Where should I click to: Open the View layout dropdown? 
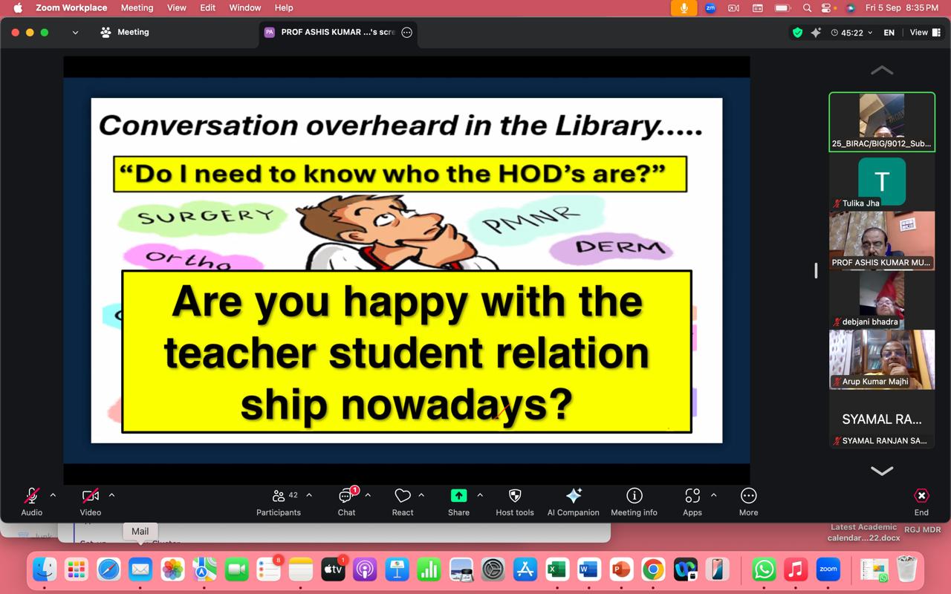925,33
